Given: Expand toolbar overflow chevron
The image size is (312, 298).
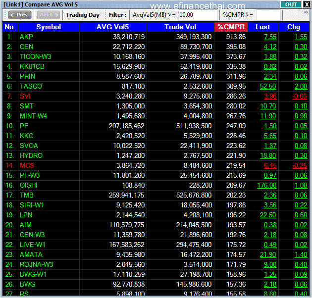Looking at the screenshot, I should (306, 12).
